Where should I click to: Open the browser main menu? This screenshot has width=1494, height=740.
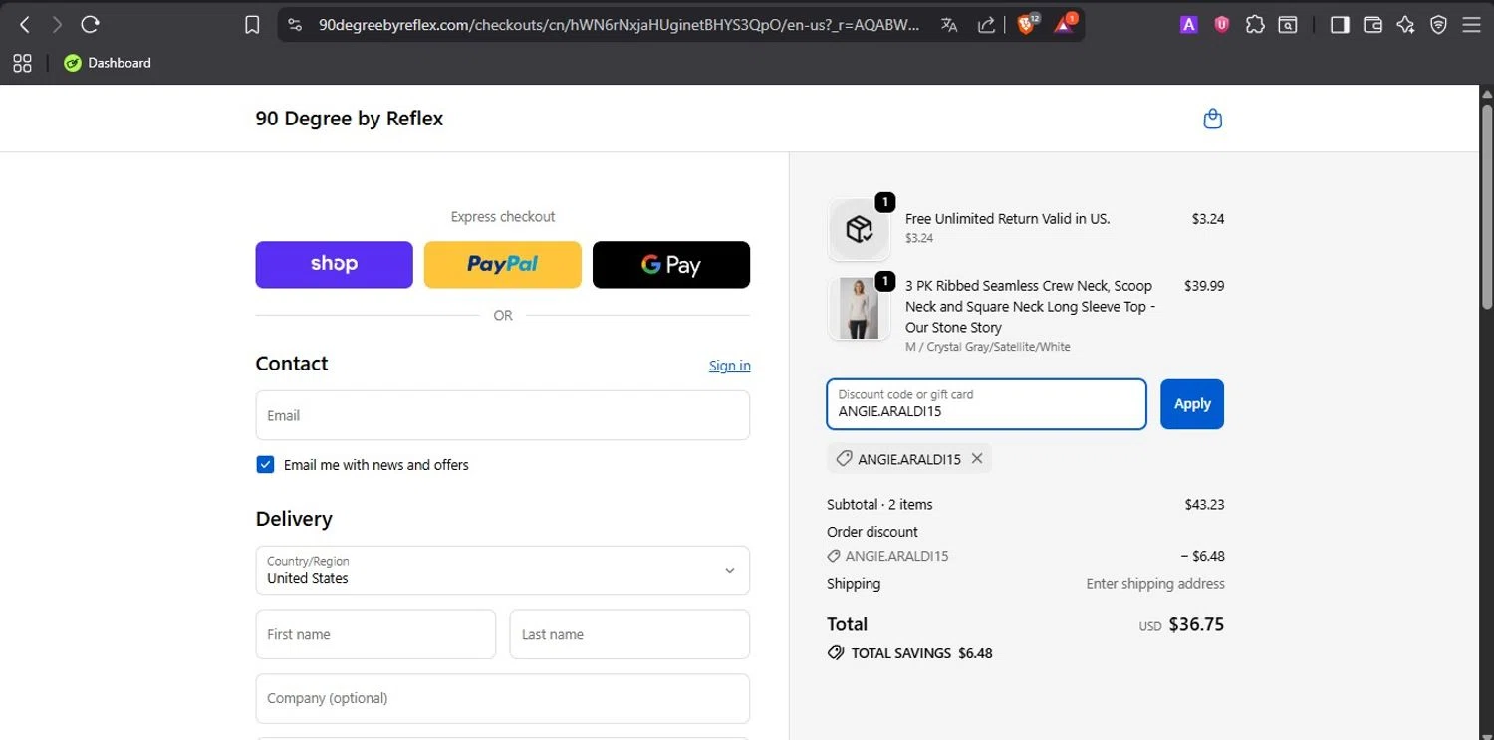tap(1471, 25)
